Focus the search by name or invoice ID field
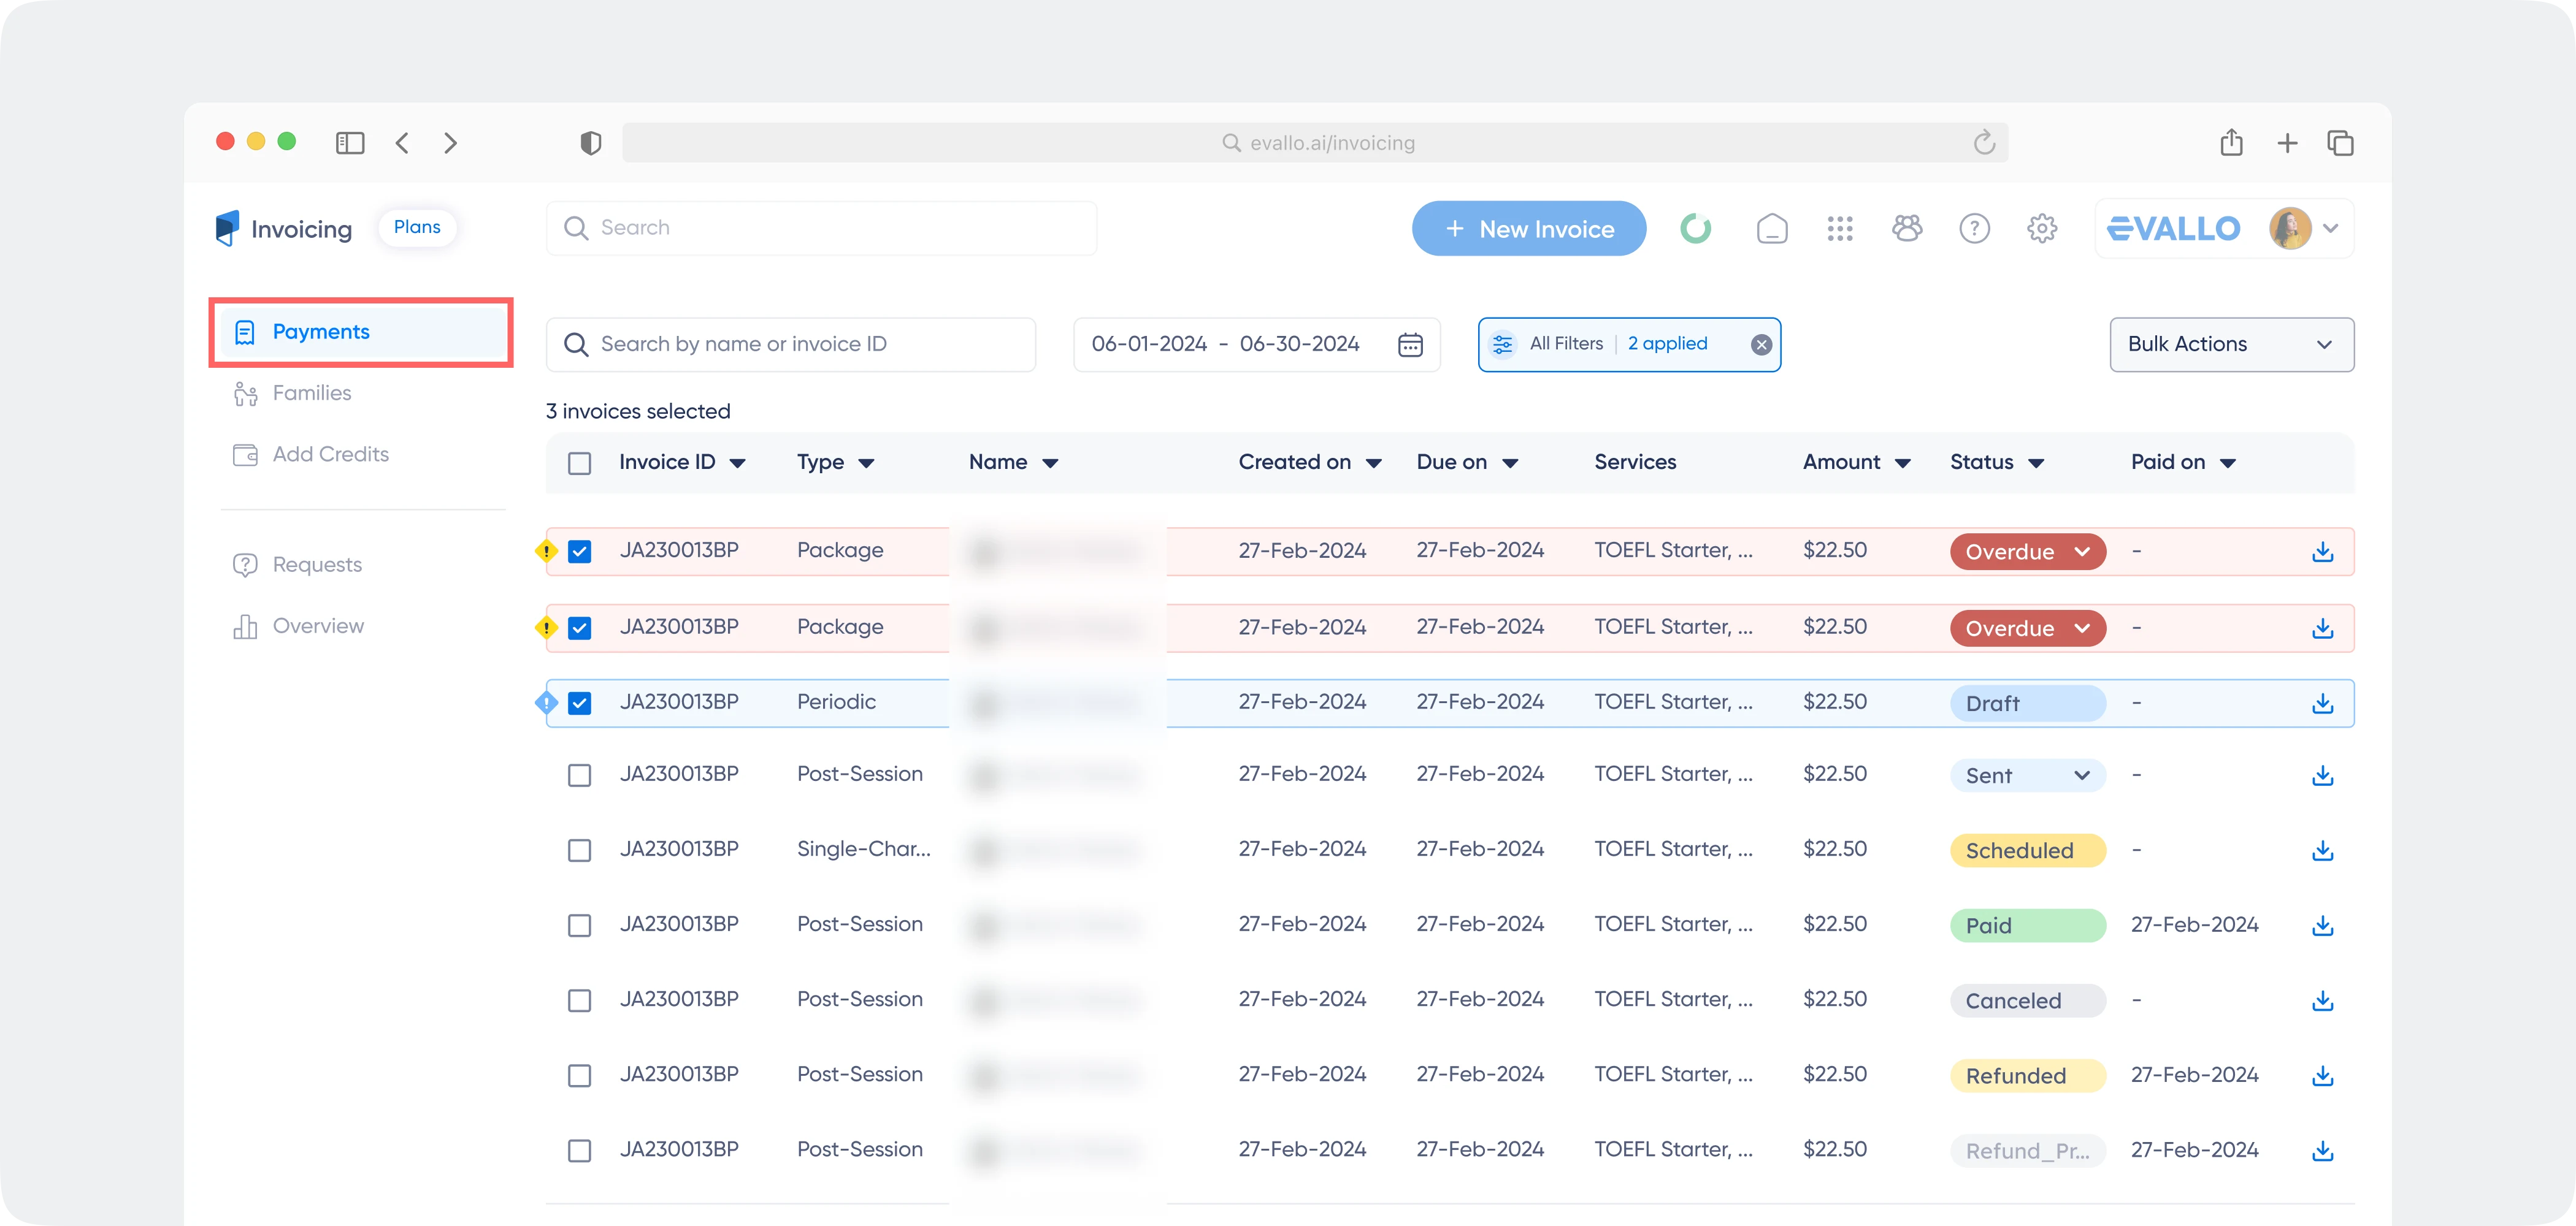The height and width of the screenshot is (1226, 2576). (x=790, y=345)
